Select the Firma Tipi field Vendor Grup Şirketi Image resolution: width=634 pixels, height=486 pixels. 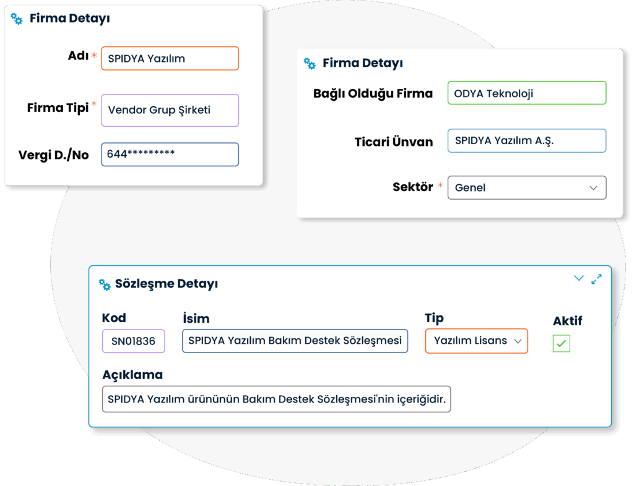coord(170,110)
